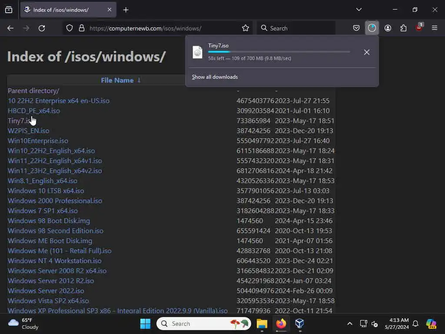This screenshot has width=445, height=334.
Task: Download Win8.1_English_x64.iso
Action: click(43, 180)
